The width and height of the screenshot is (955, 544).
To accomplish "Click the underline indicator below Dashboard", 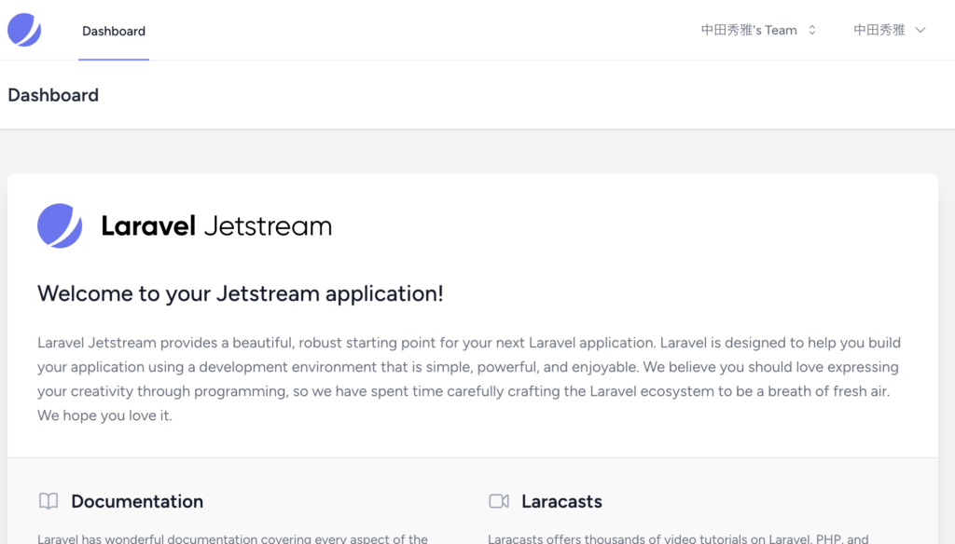I will (x=113, y=60).
